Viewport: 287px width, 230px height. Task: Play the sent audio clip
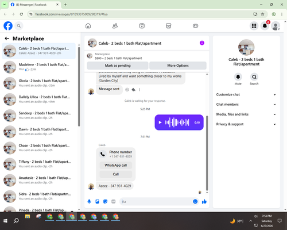point(160,122)
